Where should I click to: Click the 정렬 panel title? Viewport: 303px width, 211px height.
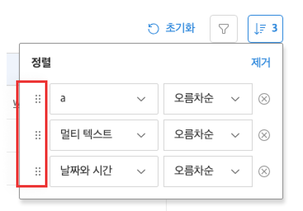[x=41, y=63]
